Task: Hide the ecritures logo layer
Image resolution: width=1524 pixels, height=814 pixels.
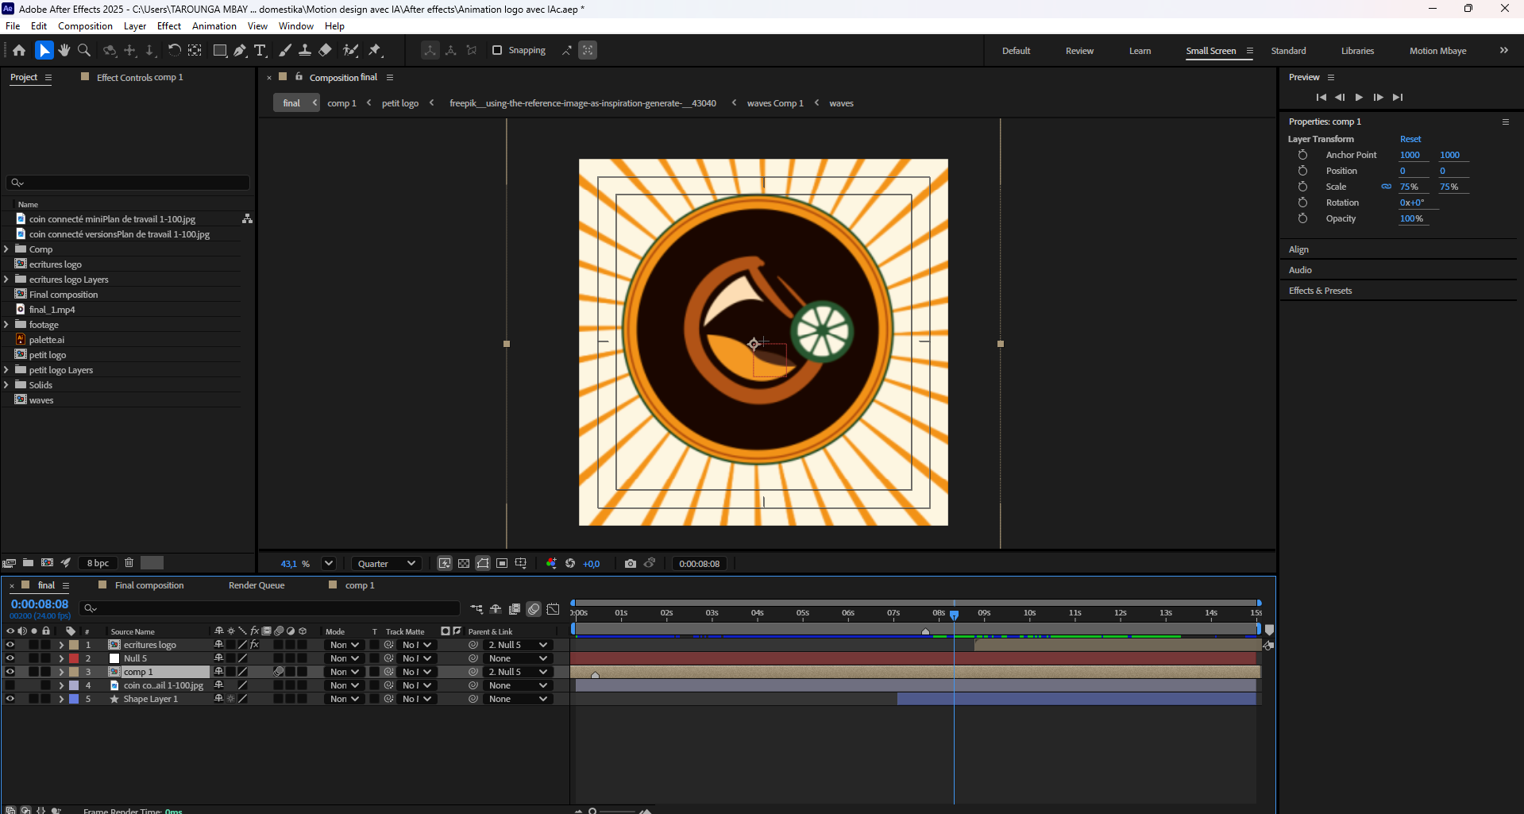Action: click(x=10, y=645)
